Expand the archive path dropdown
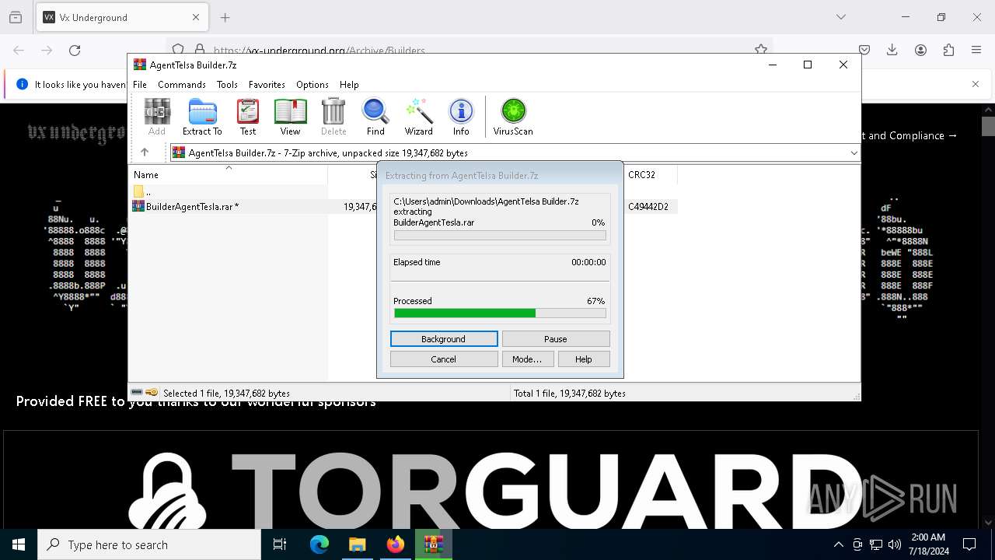This screenshot has width=995, height=560. pos(854,153)
